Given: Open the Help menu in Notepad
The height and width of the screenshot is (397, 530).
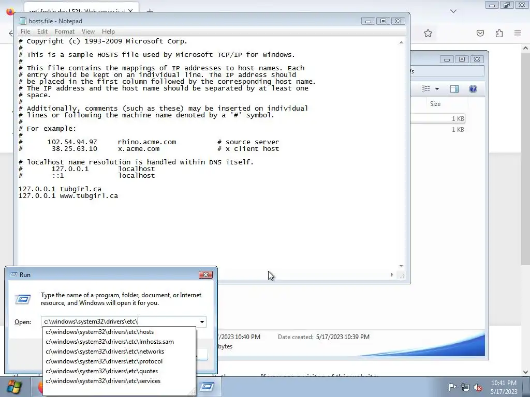Looking at the screenshot, I should 109,32.
